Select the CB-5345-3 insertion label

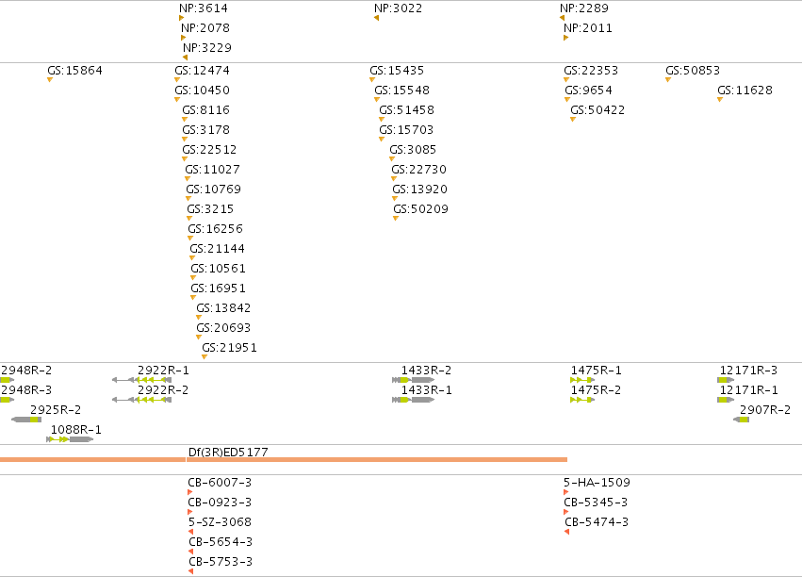point(596,503)
